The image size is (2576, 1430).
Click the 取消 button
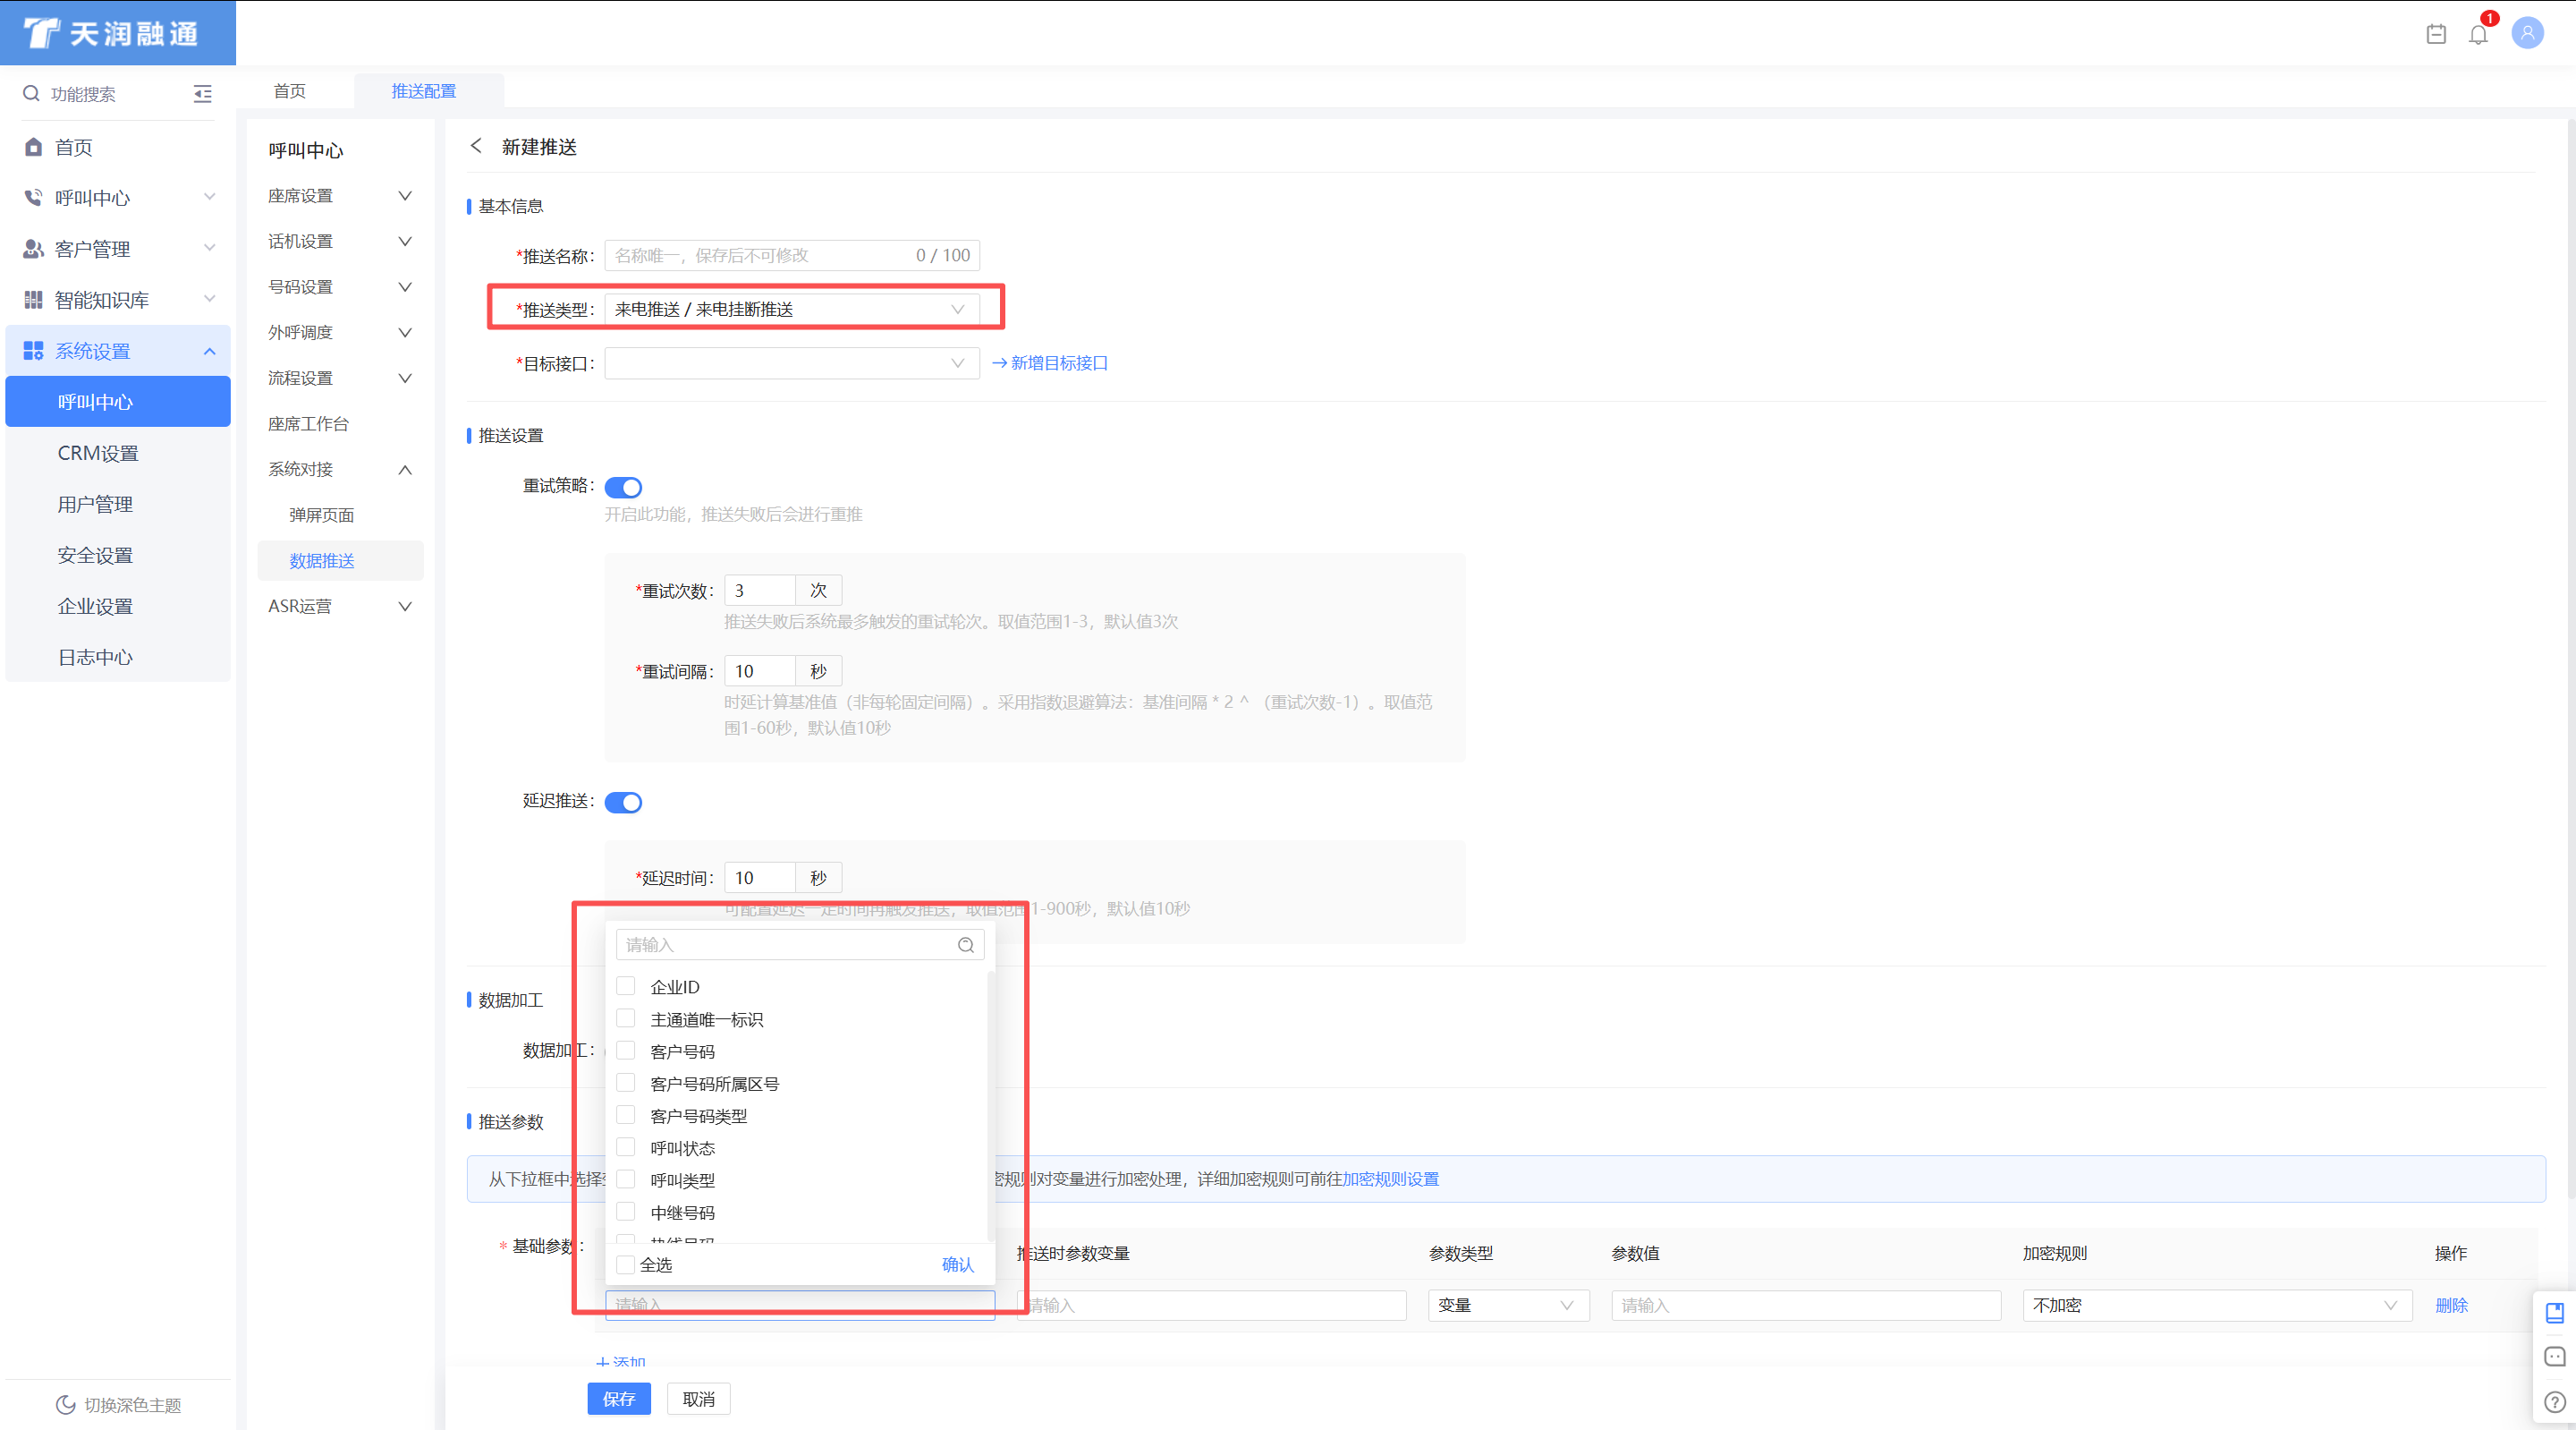point(699,1399)
